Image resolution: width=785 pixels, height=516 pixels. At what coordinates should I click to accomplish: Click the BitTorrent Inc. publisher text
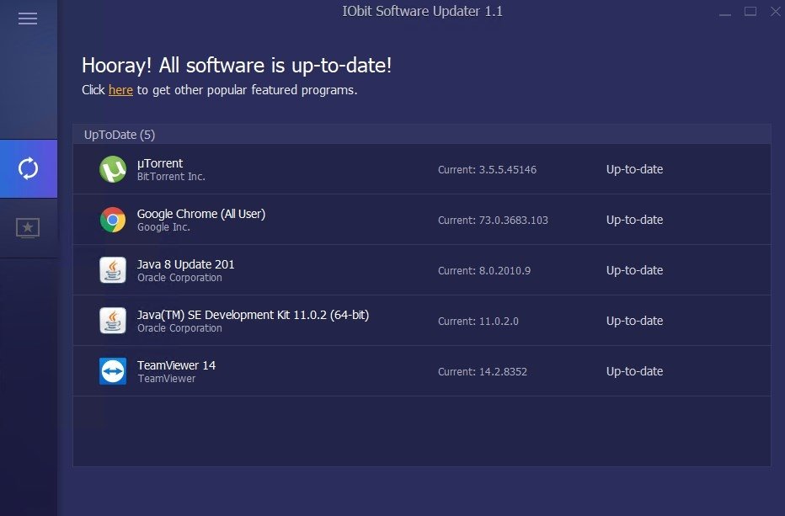171,177
